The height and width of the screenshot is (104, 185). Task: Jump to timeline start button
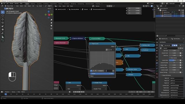[x=74, y=92]
